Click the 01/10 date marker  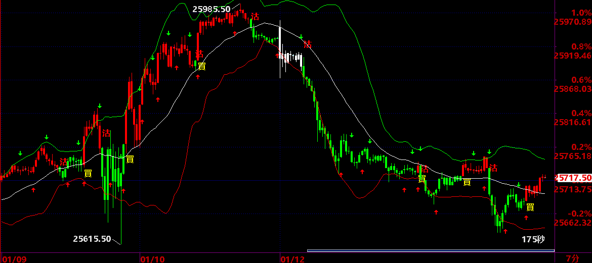(x=152, y=259)
